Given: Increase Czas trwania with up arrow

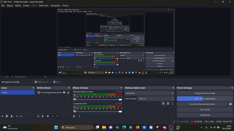Looking at the screenshot, I should pos(173,97).
